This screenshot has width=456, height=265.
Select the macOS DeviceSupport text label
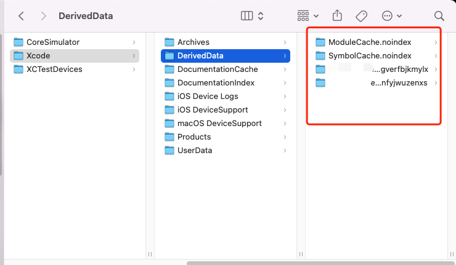point(219,124)
